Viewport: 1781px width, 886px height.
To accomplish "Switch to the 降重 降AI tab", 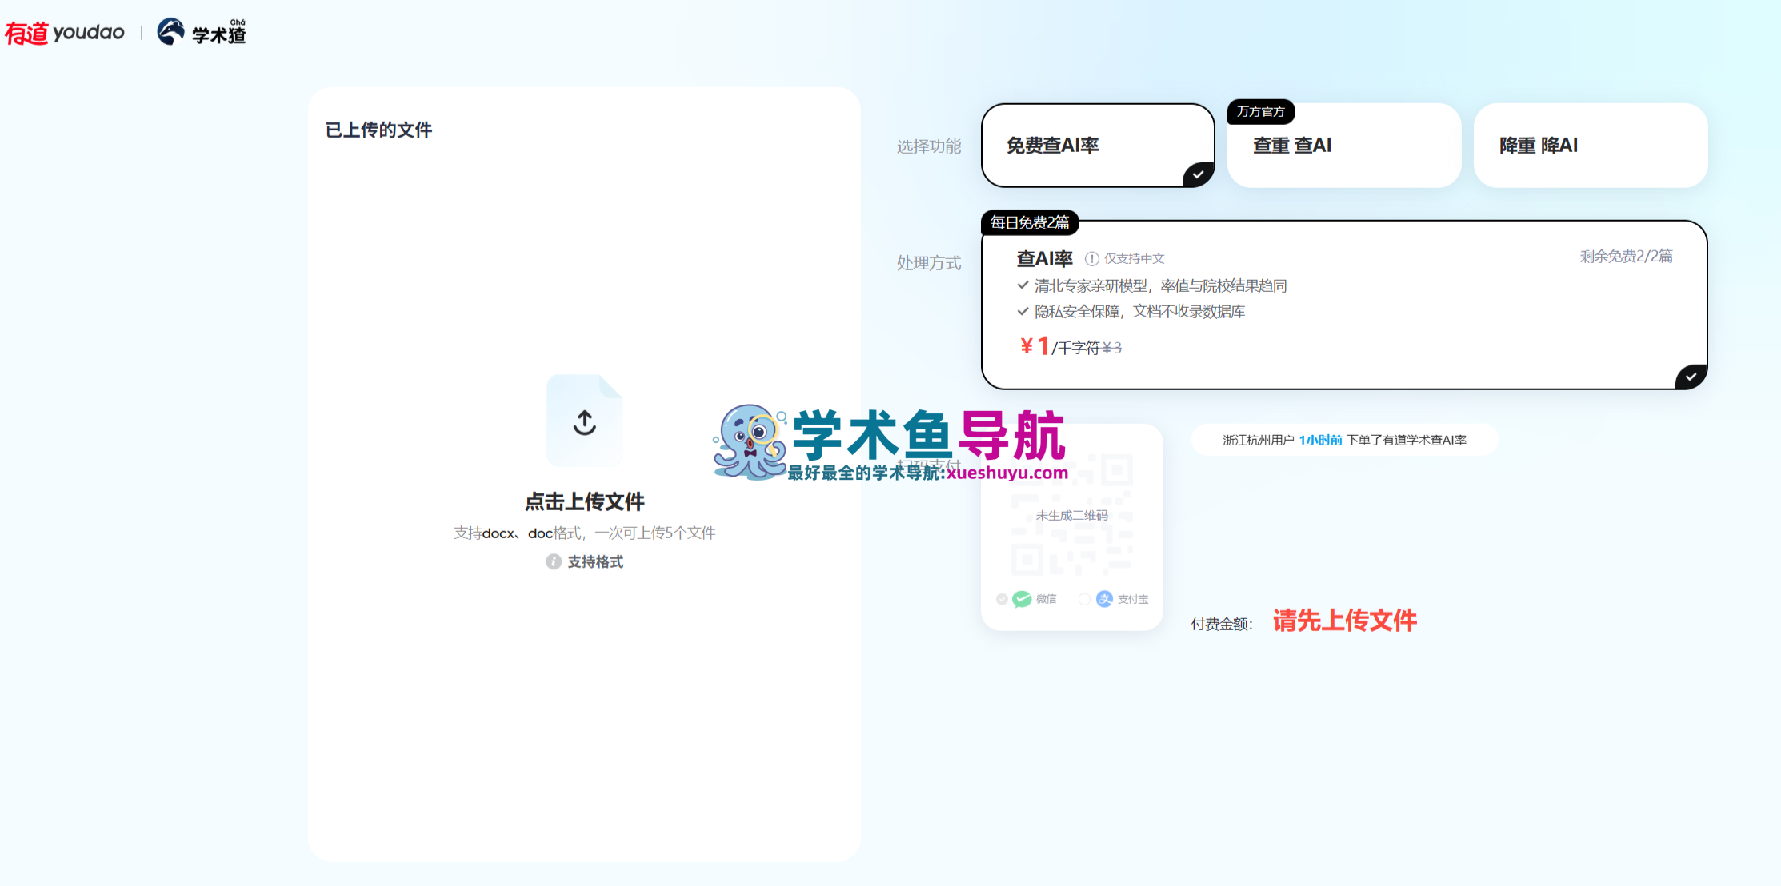I will click(x=1591, y=146).
